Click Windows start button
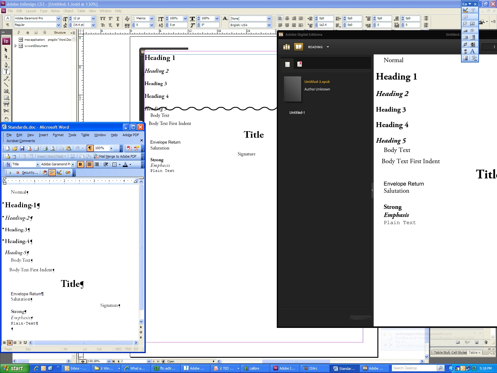The image size is (497, 373). pyautogui.click(x=15, y=368)
